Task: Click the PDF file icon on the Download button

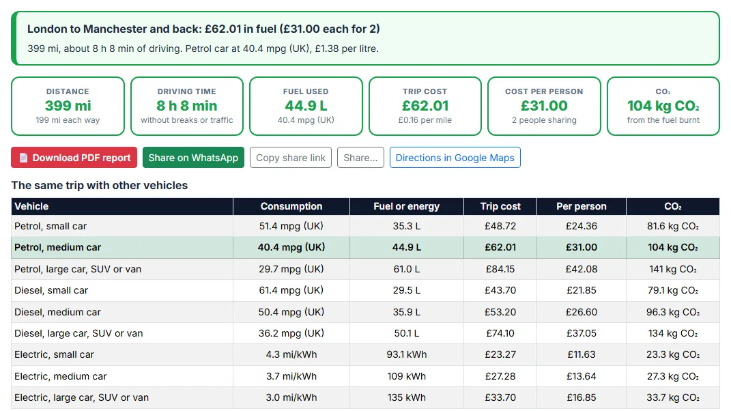Action: point(23,158)
